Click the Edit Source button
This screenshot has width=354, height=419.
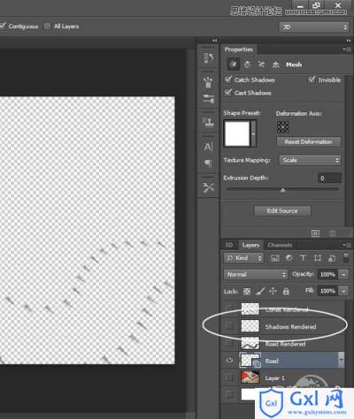click(x=282, y=210)
